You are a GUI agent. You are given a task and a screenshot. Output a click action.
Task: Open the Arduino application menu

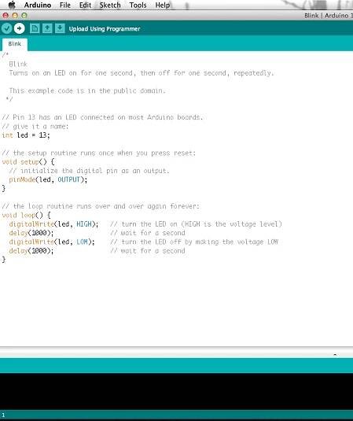38,5
